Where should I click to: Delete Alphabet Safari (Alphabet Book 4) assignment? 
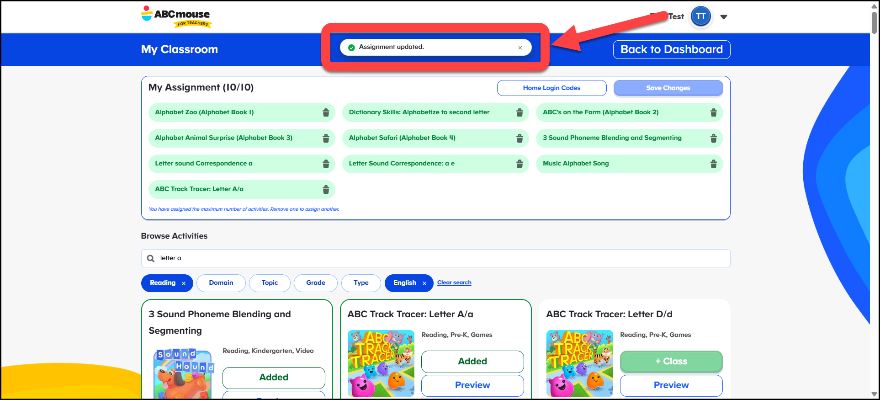tap(520, 138)
